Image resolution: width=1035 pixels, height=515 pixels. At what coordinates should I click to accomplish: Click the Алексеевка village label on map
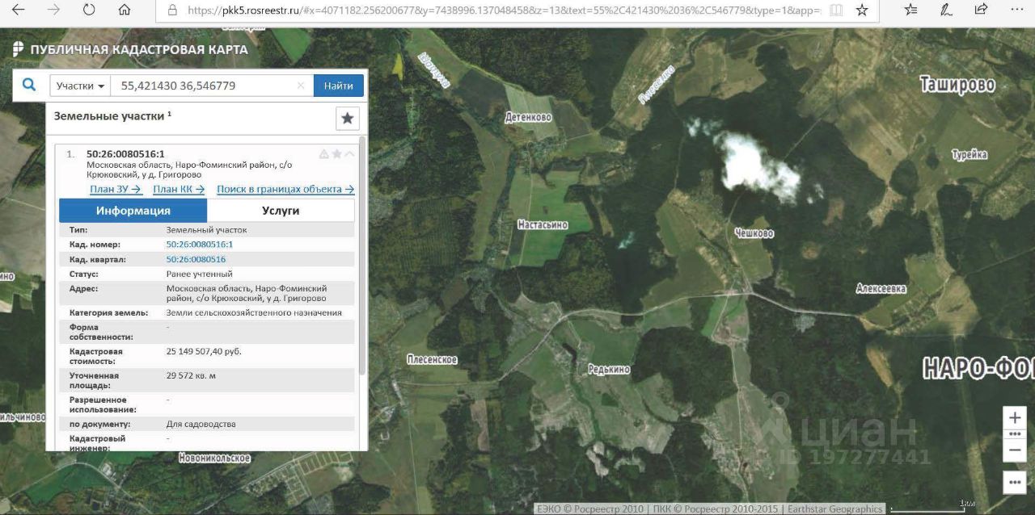[881, 288]
